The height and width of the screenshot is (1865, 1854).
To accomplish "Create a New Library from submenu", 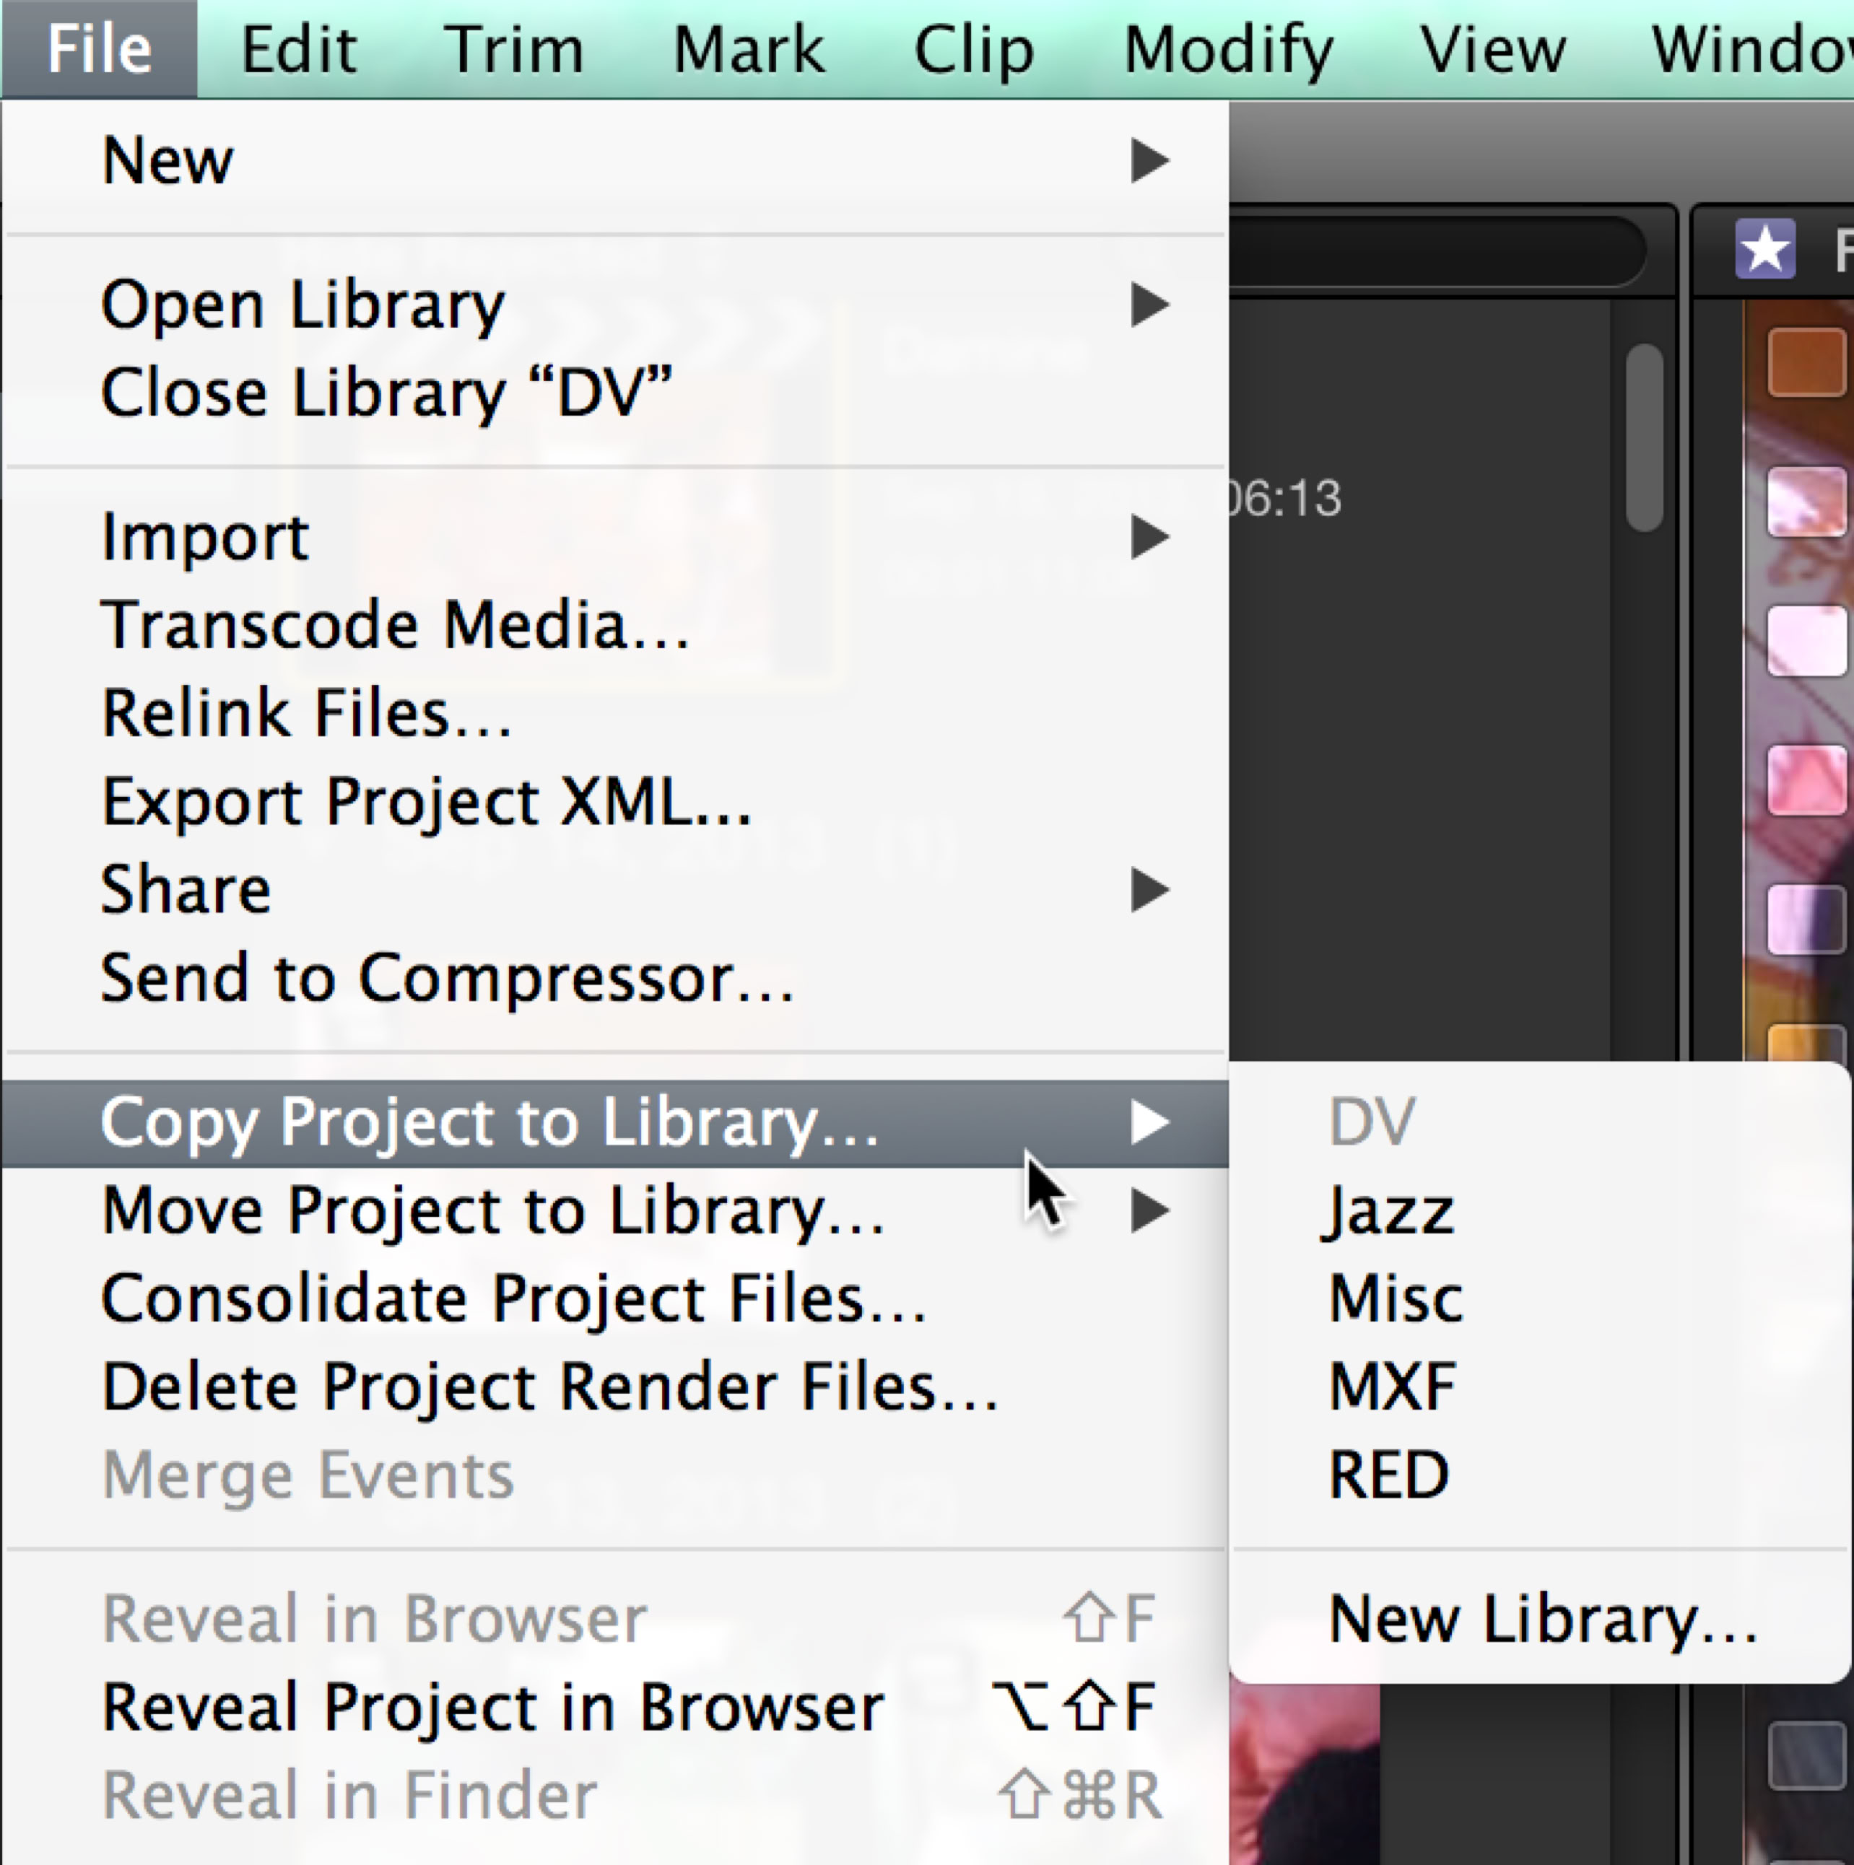I will pos(1542,1619).
